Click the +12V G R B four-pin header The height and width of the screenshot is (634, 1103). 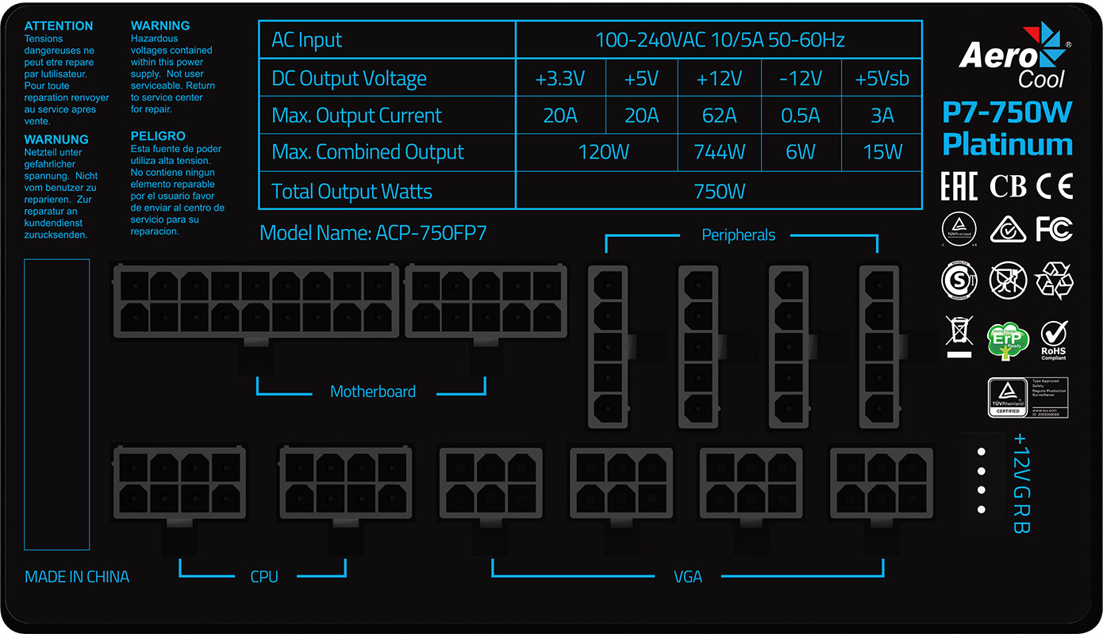(982, 480)
